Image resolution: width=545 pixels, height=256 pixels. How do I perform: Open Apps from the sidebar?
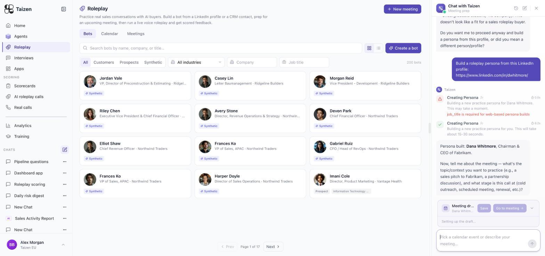[x=36, y=68]
